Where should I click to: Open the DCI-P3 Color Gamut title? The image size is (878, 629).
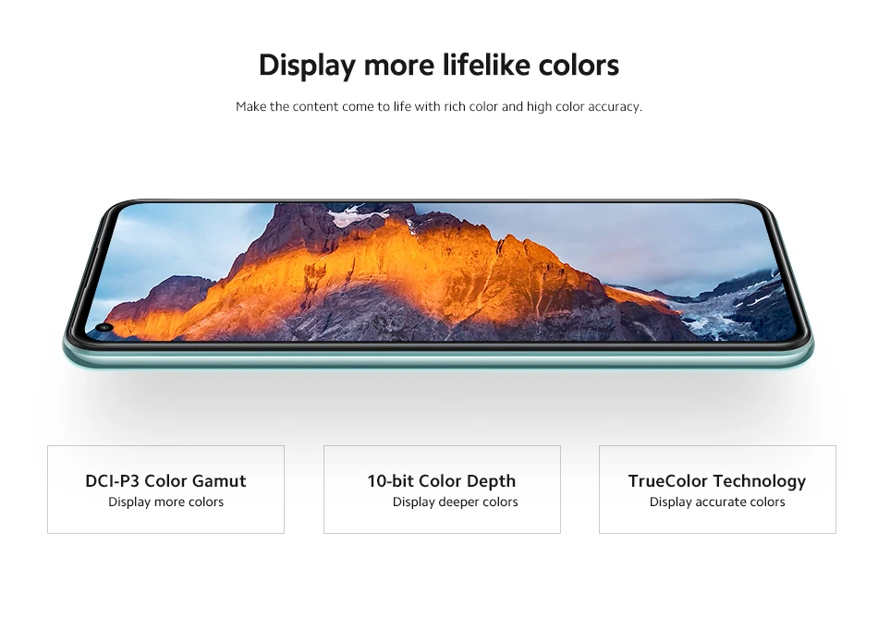click(x=165, y=480)
